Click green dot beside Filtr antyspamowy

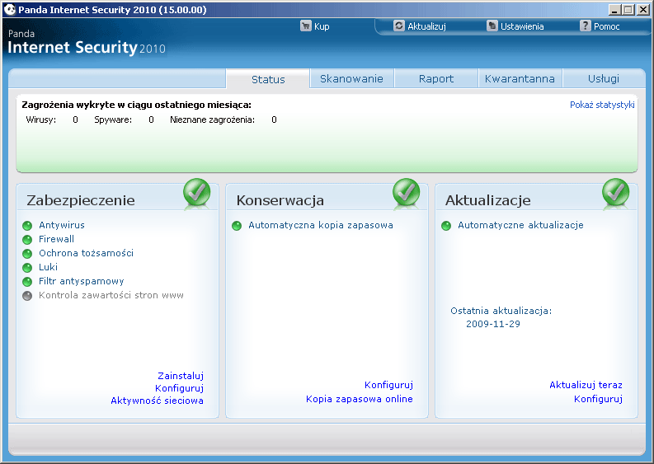coord(27,282)
